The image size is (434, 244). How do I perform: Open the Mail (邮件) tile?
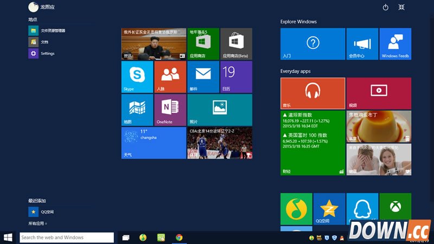[203, 77]
